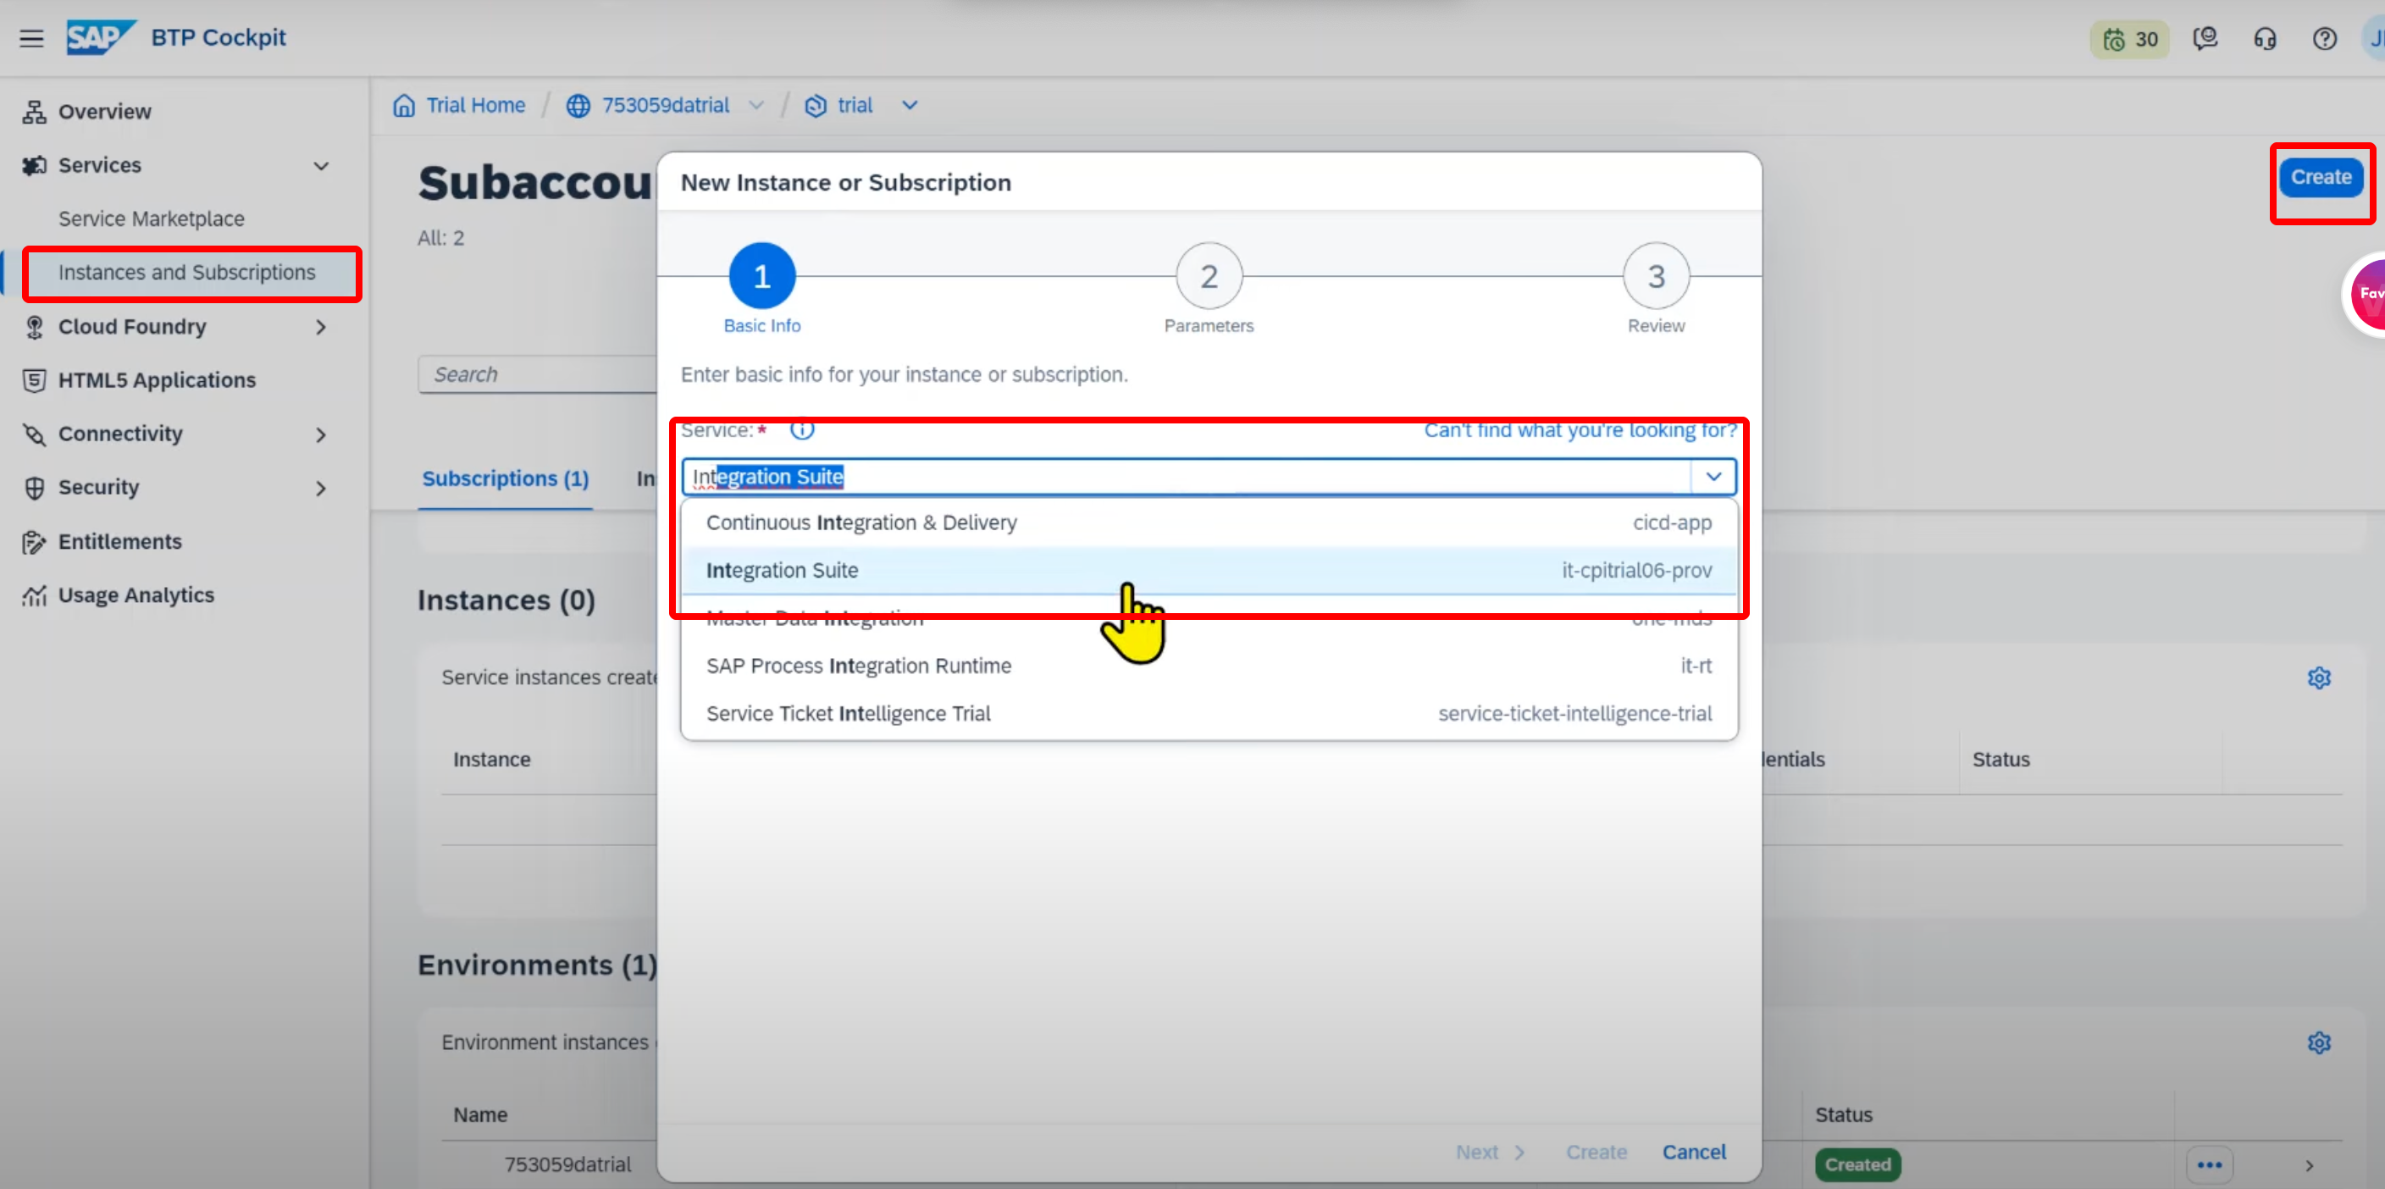Click Create in the dialog footer
The height and width of the screenshot is (1189, 2385).
(1596, 1152)
